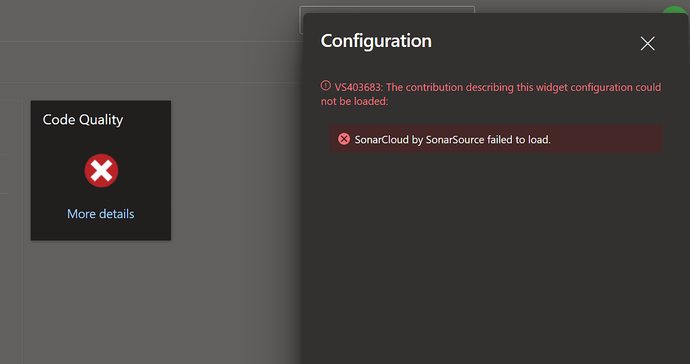Click the red X icon in SonarCloud banner
Screen dimensions: 690x364
pyautogui.click(x=344, y=139)
